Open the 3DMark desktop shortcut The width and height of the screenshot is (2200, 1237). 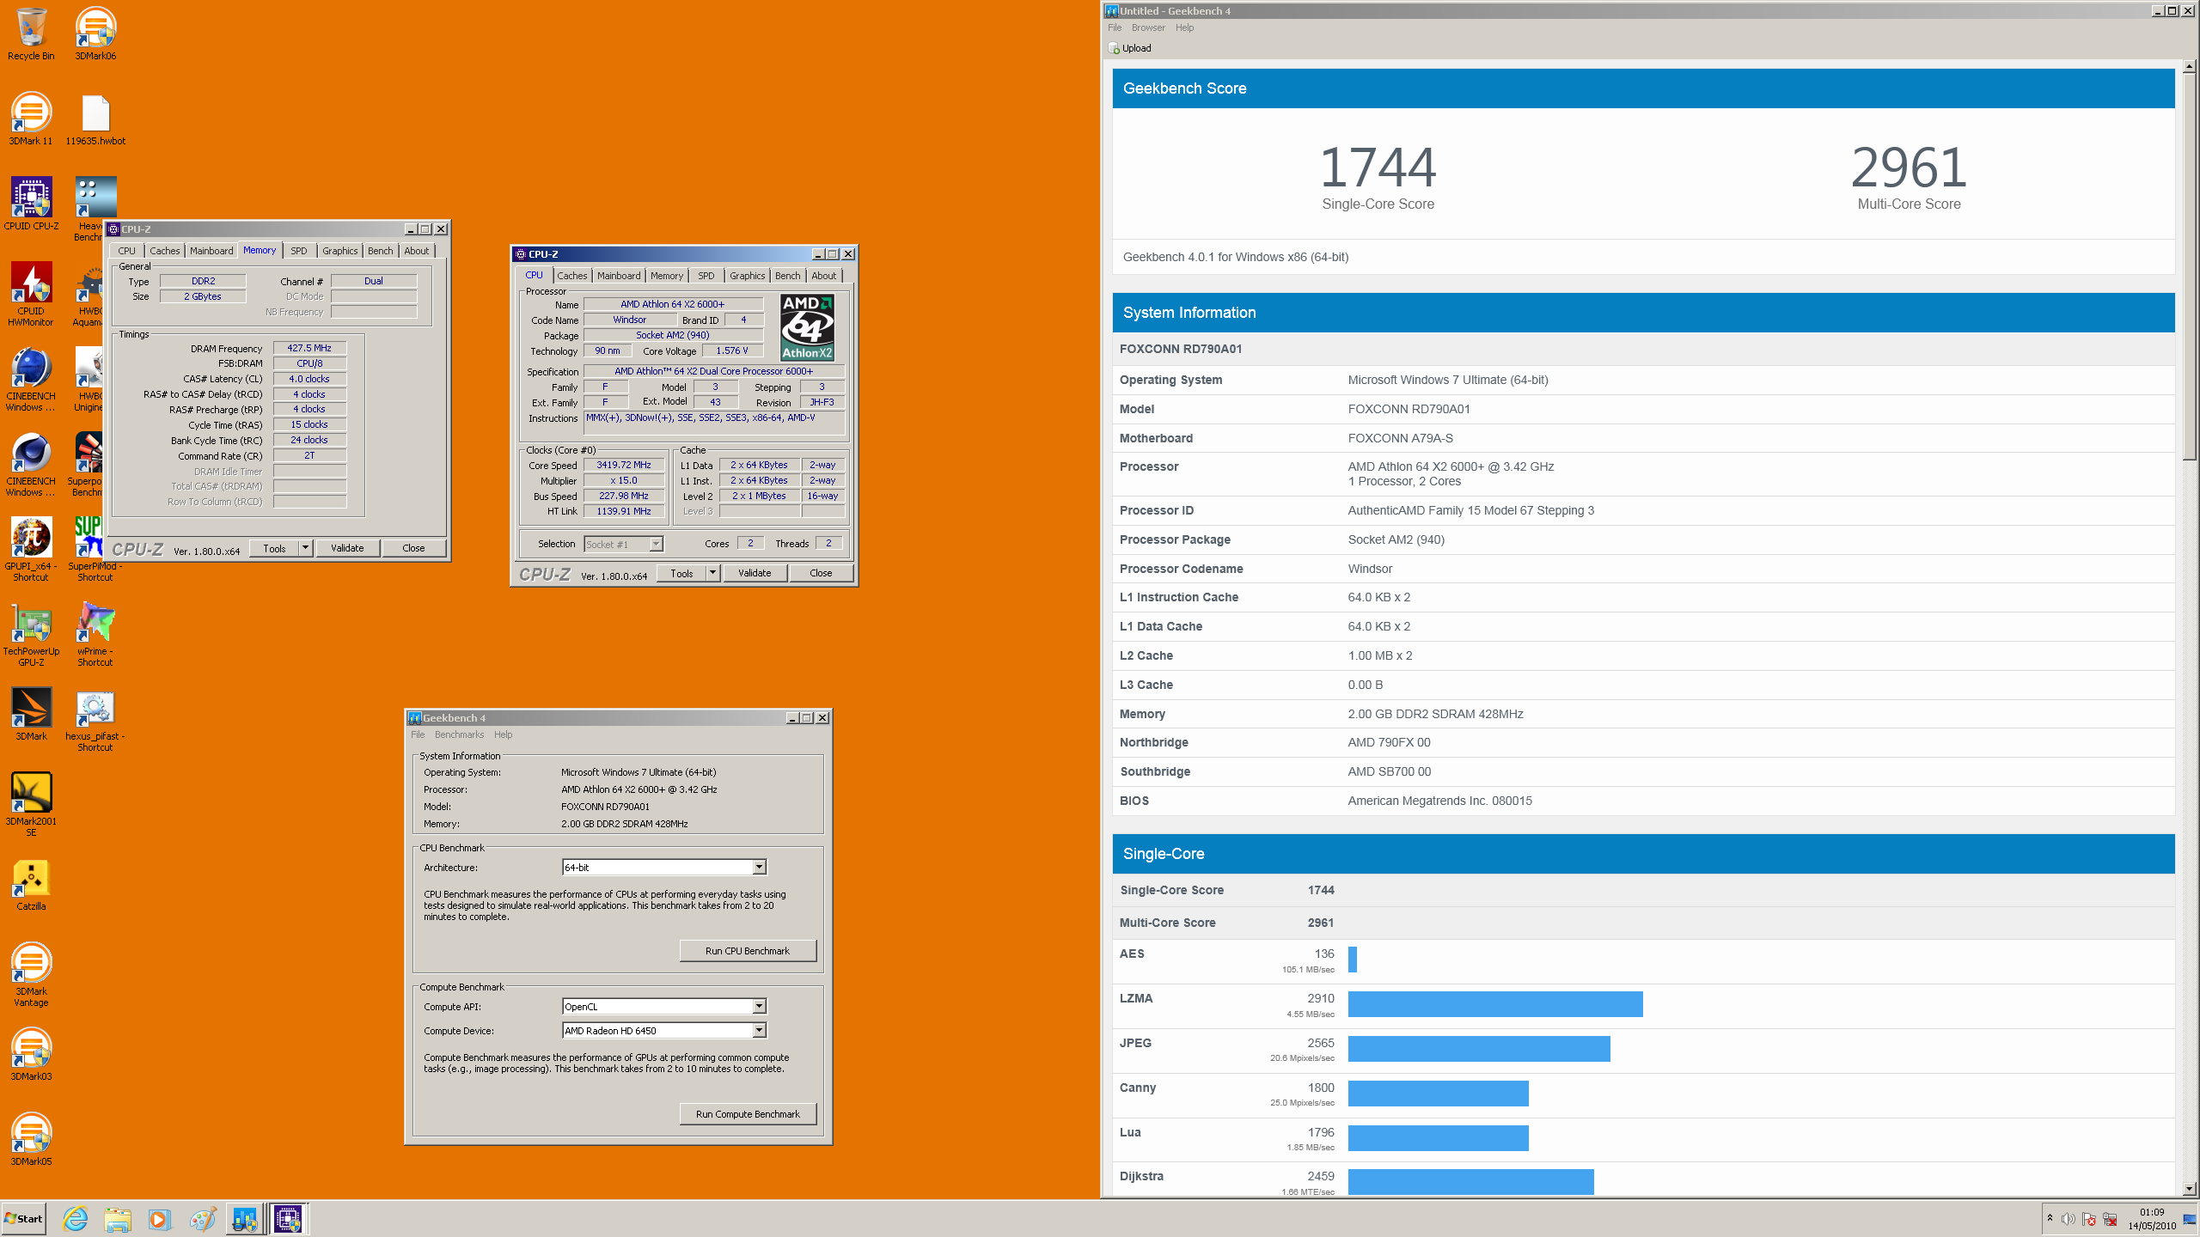point(31,713)
